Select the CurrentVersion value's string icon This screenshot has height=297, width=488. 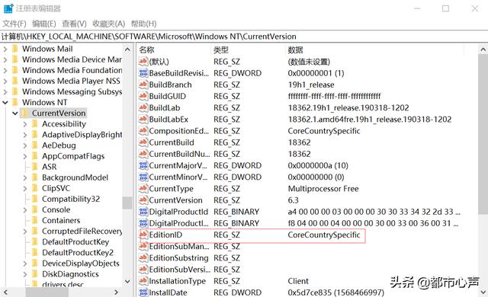click(143, 200)
